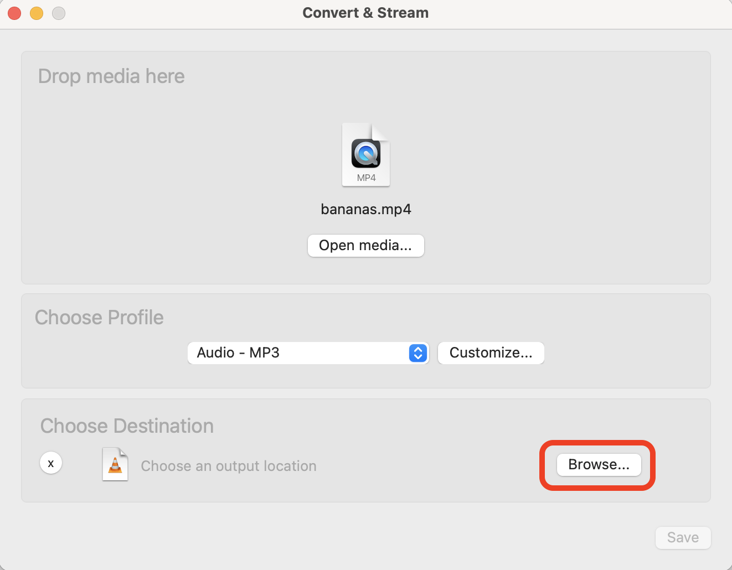Click the disabled Save button
The width and height of the screenshot is (732, 570).
point(683,537)
